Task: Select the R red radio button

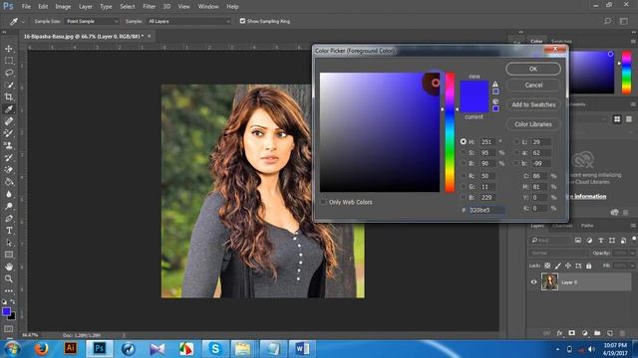Action: point(463,176)
